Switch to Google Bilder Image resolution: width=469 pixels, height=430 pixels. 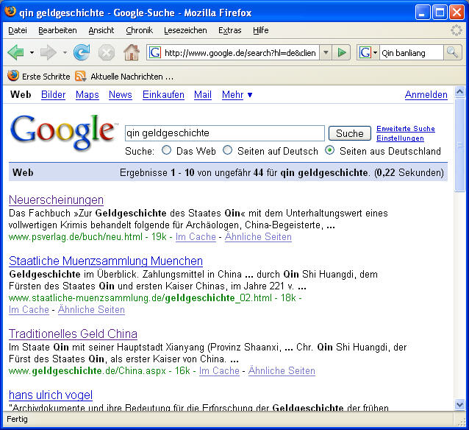click(x=53, y=95)
